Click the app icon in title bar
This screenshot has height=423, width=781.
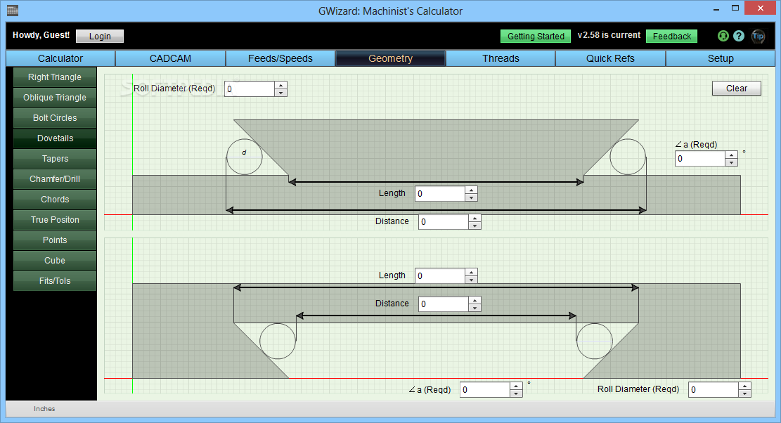pyautogui.click(x=13, y=10)
